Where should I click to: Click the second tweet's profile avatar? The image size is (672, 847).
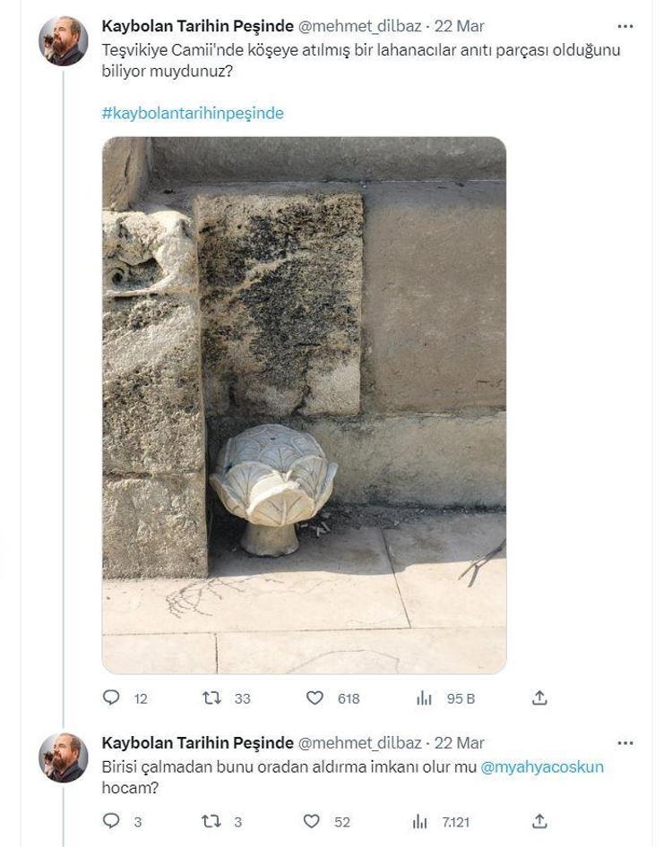(63, 757)
